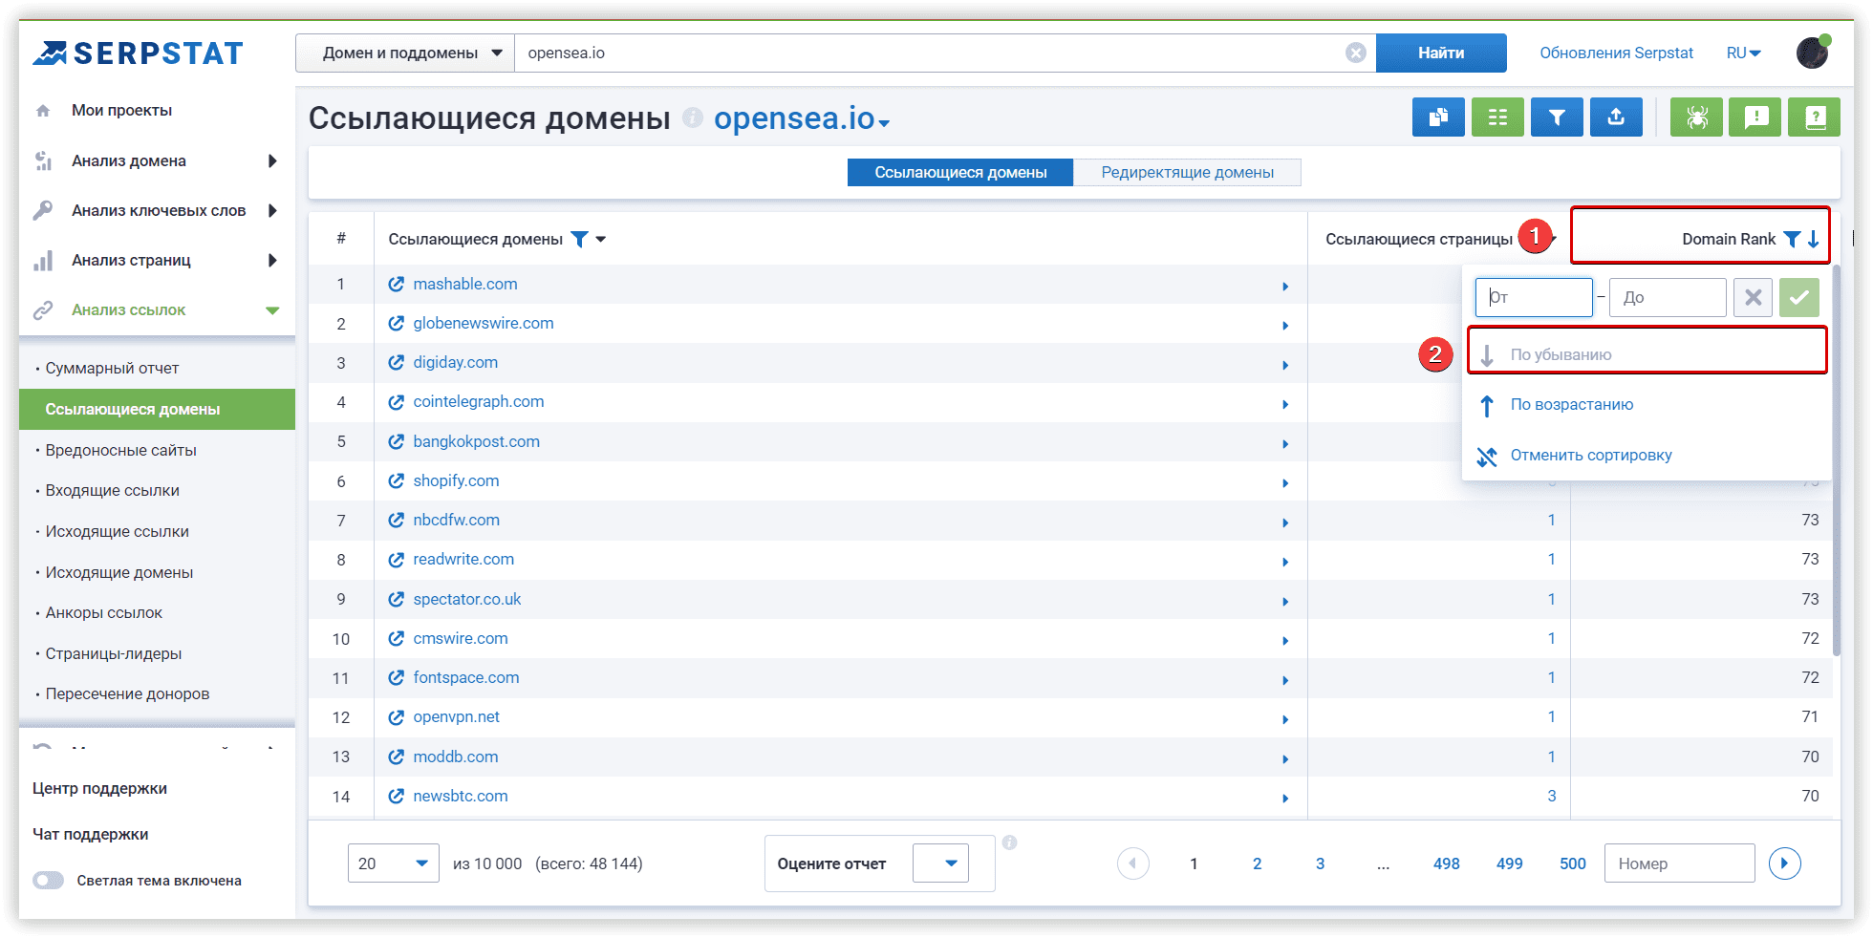Open caret next to Ссылающиеся домены column filter
This screenshot has height=938, width=1873.
click(x=601, y=239)
